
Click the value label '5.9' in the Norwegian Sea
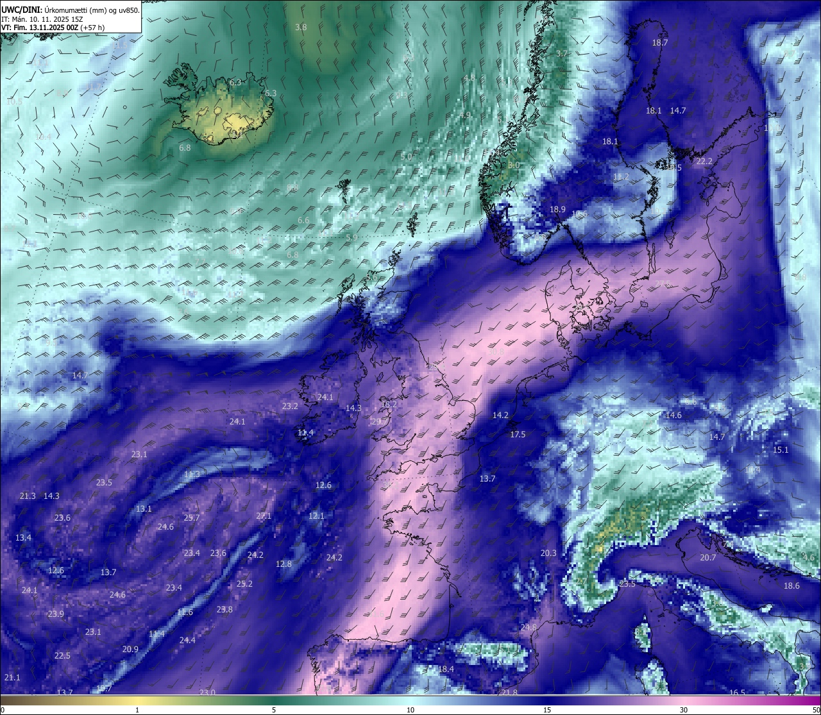(351, 238)
